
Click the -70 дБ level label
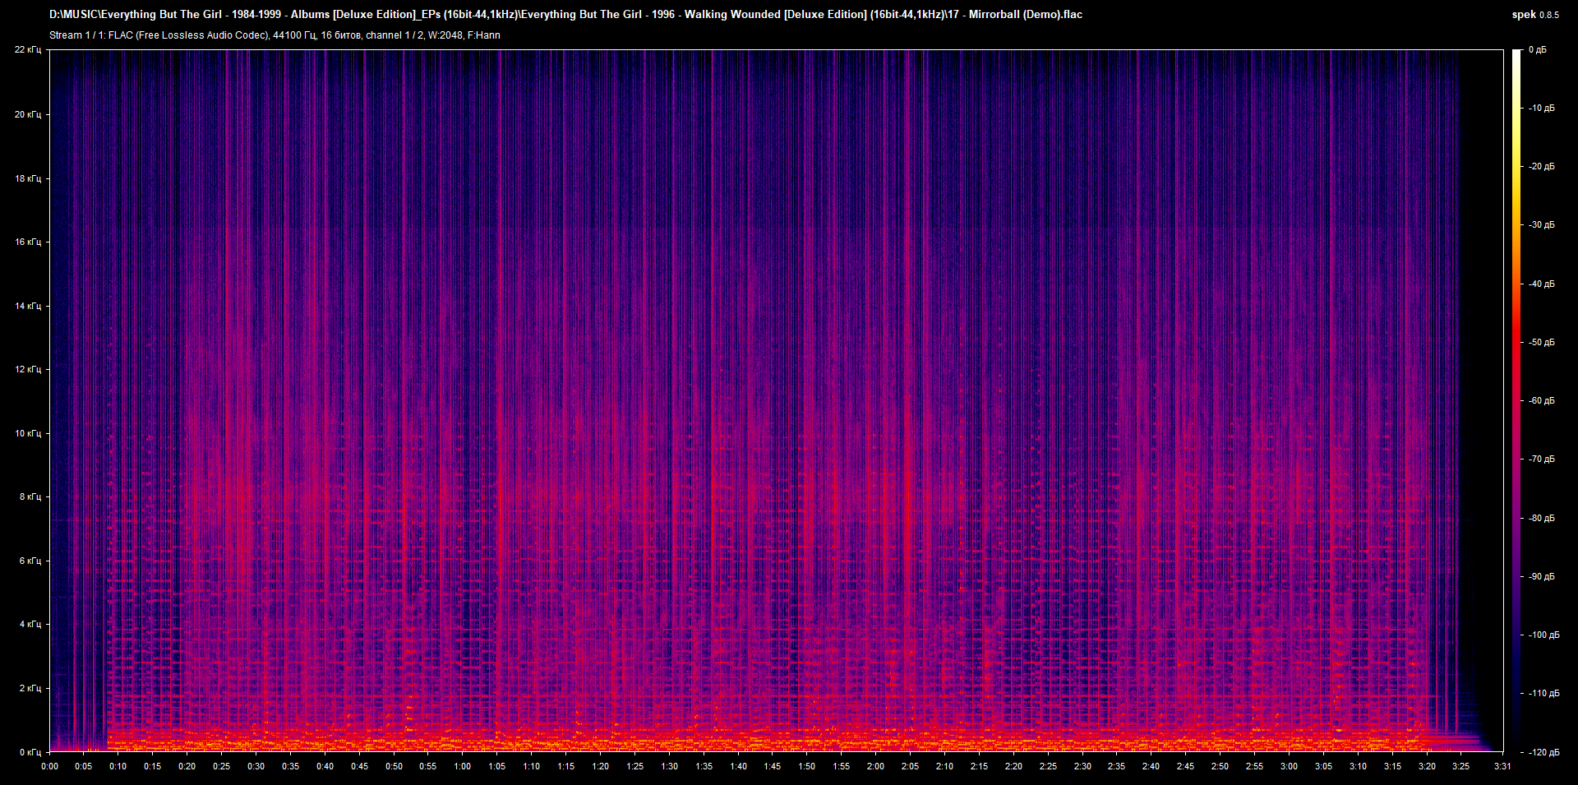click(1542, 459)
